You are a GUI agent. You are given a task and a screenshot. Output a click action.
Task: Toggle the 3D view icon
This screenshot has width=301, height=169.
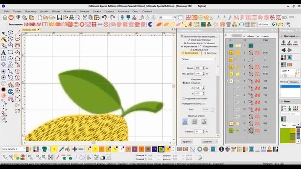[285, 18]
